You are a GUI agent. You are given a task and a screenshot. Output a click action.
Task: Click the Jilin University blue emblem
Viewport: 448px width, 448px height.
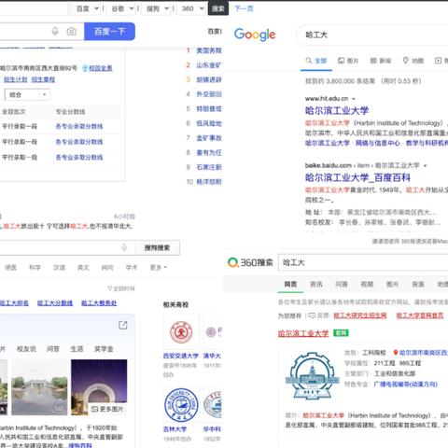pyautogui.click(x=181, y=405)
